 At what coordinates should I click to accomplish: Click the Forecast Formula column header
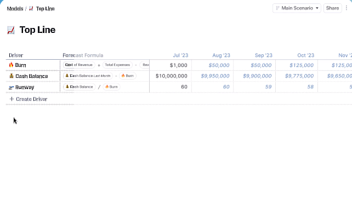click(83, 55)
